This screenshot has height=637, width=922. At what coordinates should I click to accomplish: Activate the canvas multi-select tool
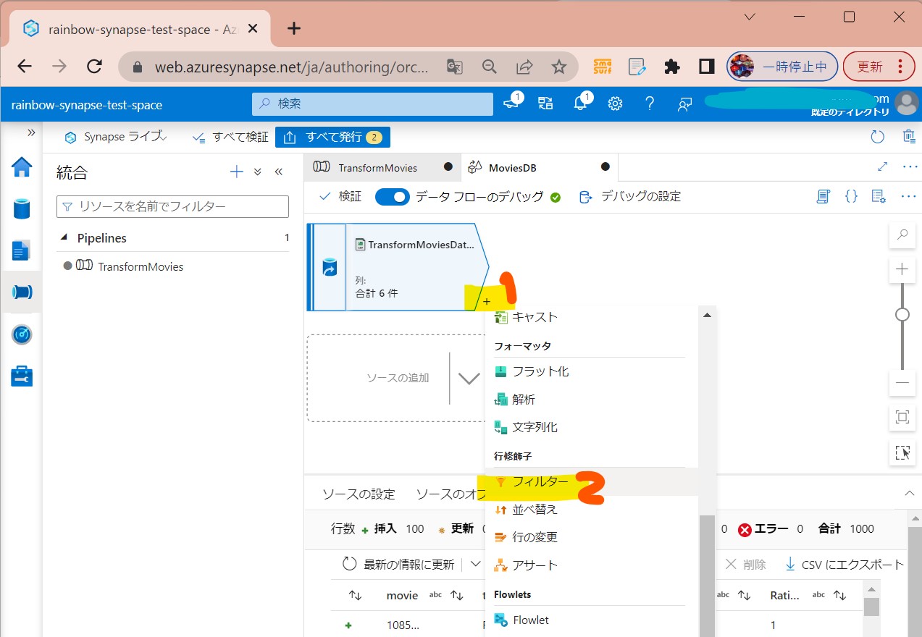pos(902,452)
